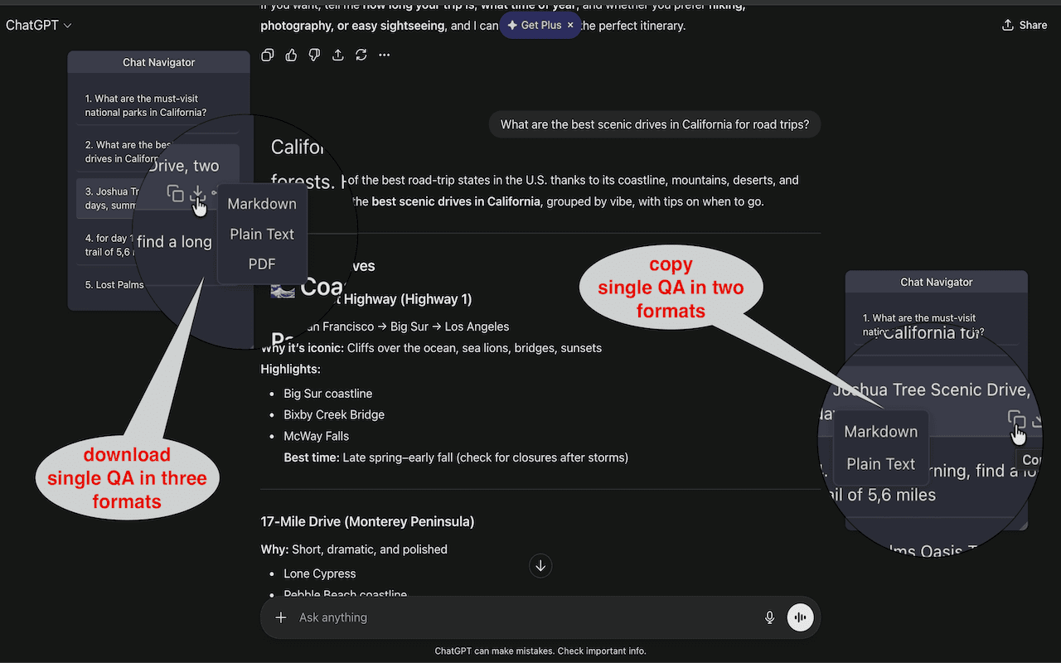Image resolution: width=1061 pixels, height=663 pixels.
Task: Open 'What are the must-visit national parks' item
Action: point(158,105)
